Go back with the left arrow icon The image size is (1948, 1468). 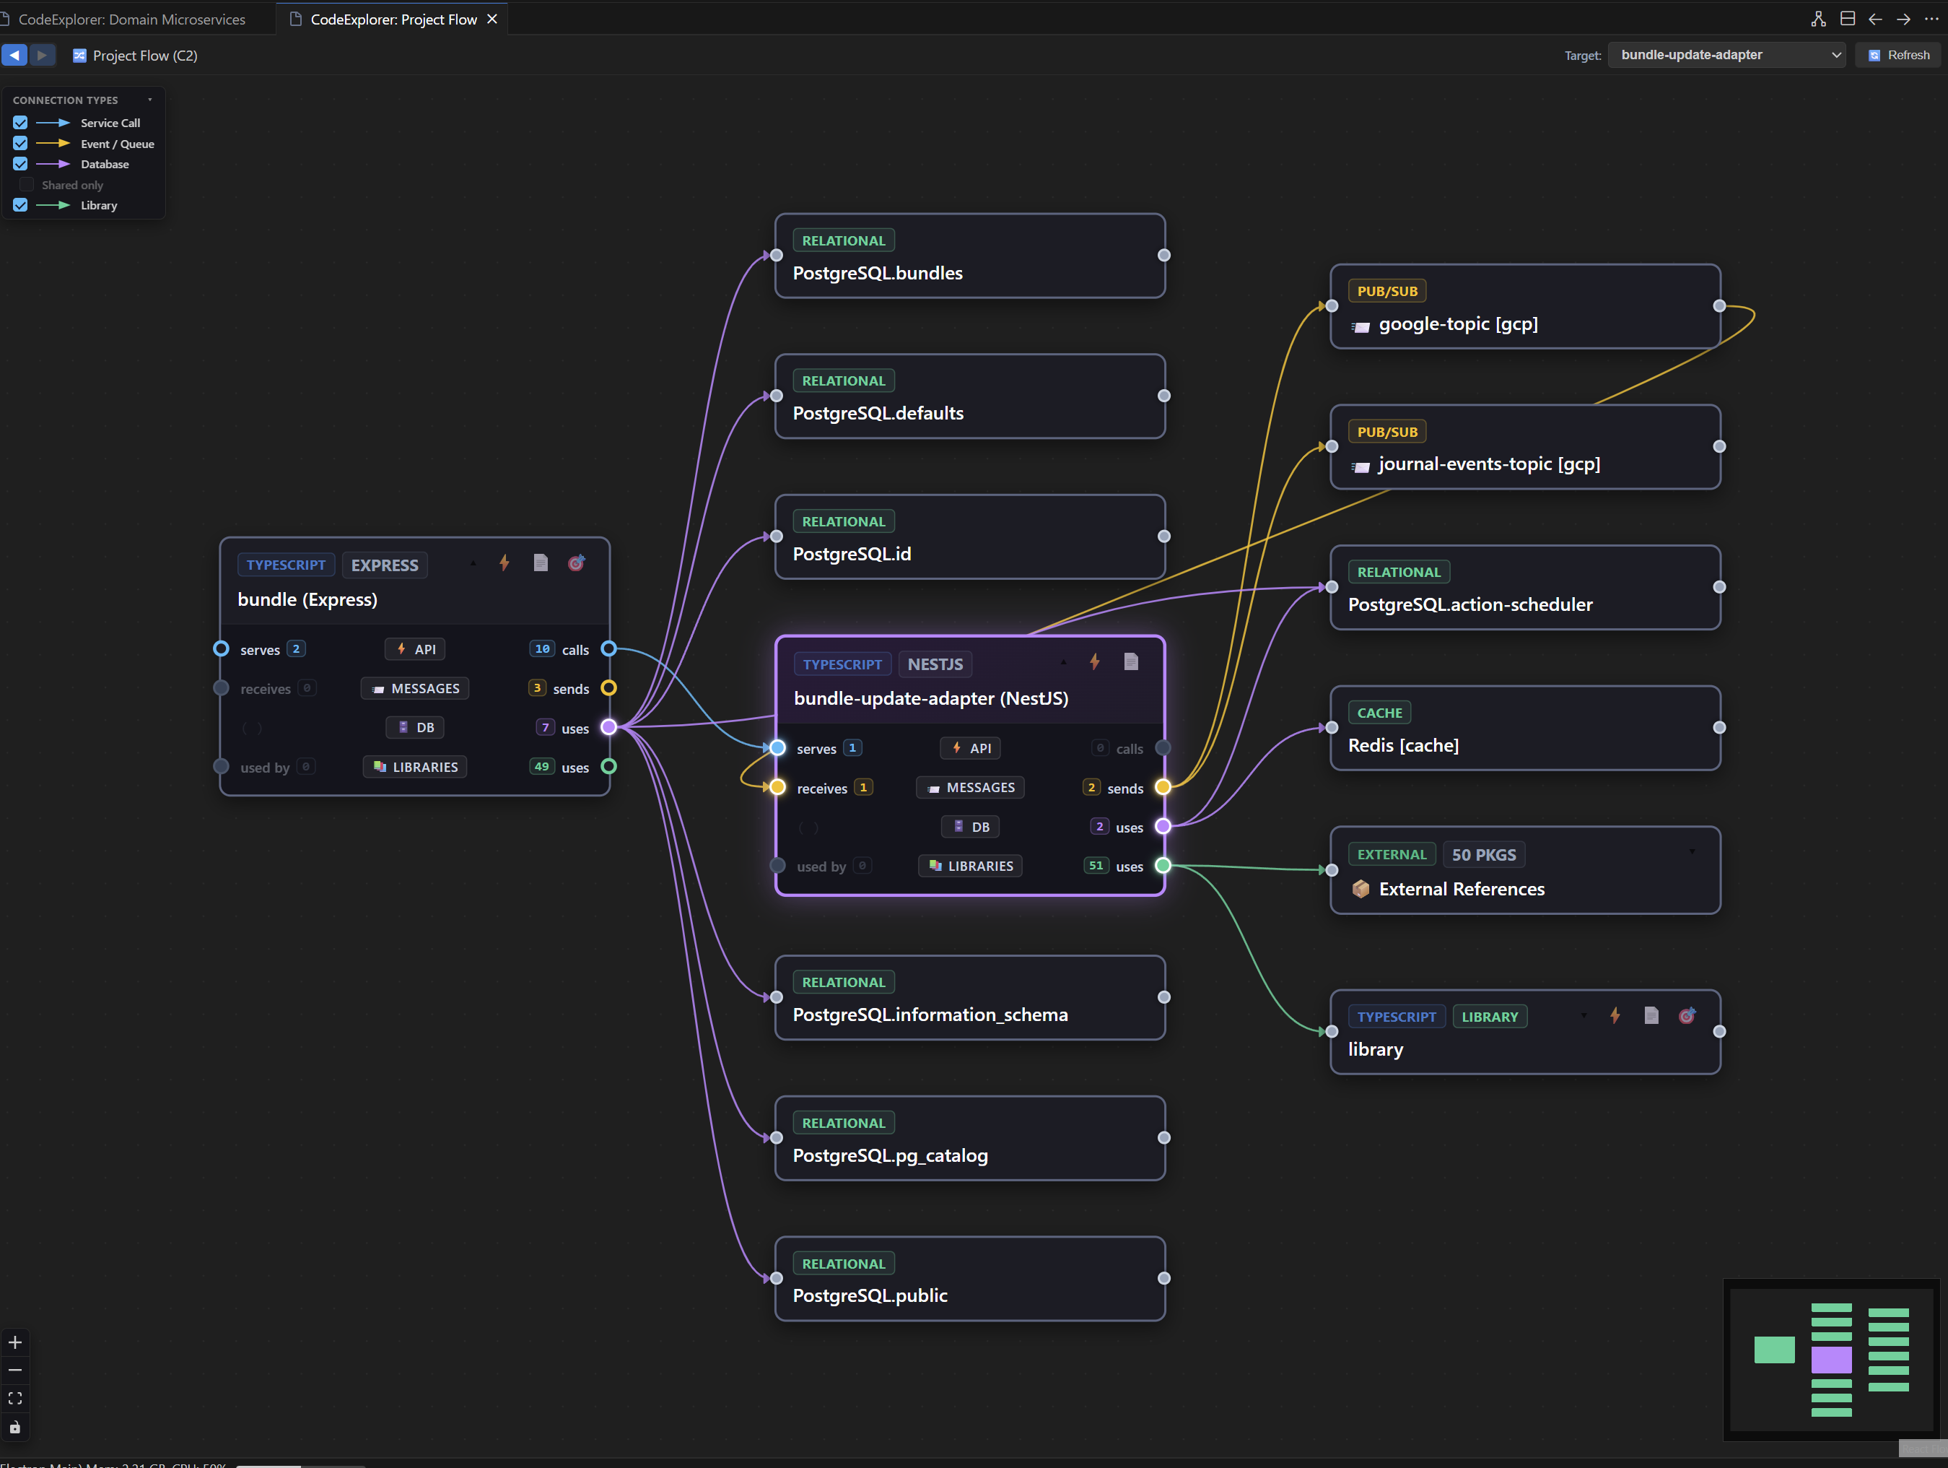(1875, 19)
